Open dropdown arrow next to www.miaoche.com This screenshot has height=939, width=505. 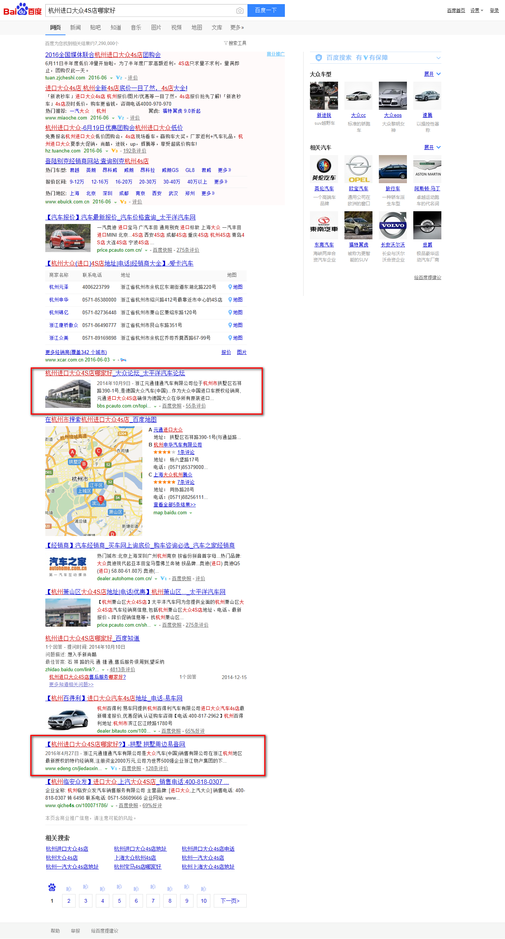(113, 118)
